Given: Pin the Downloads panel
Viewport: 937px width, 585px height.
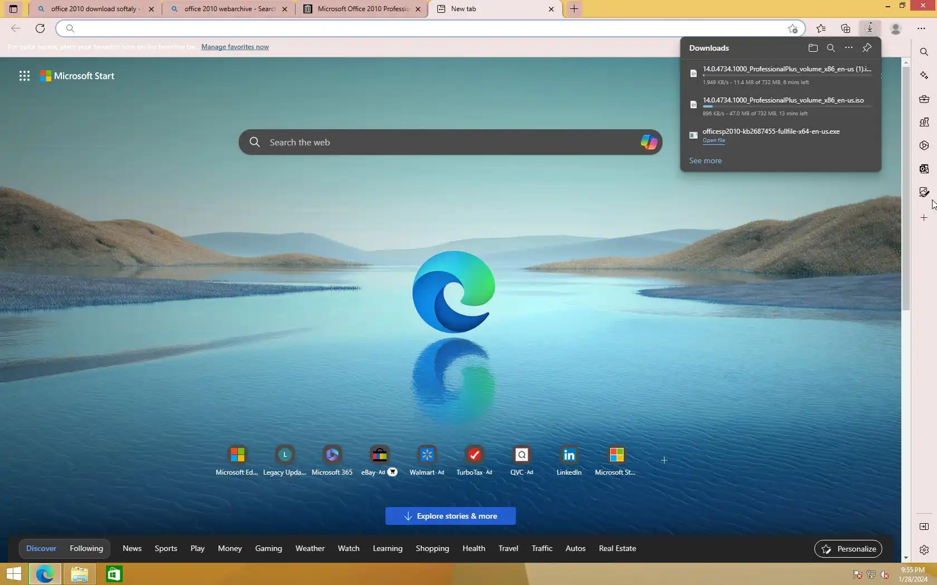Looking at the screenshot, I should coord(867,48).
